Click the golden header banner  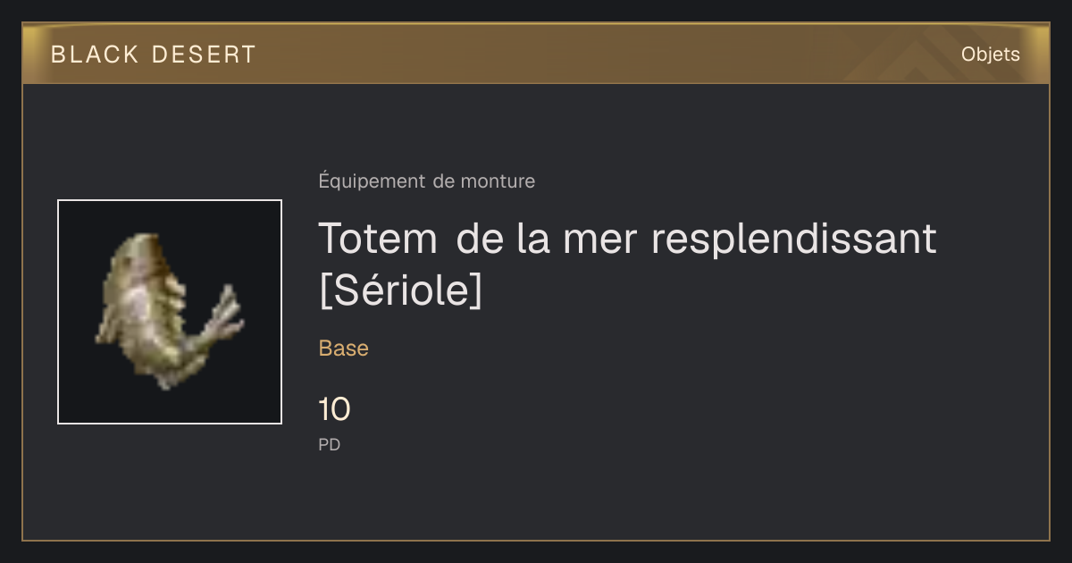point(536,54)
